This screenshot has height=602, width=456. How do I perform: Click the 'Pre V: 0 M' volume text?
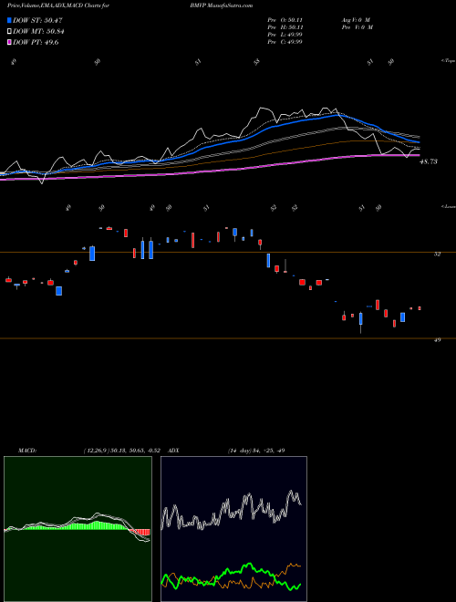[357, 27]
